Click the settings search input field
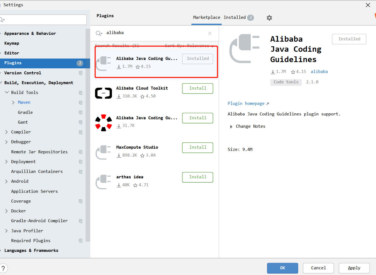The image size is (376, 275). [x=44, y=20]
